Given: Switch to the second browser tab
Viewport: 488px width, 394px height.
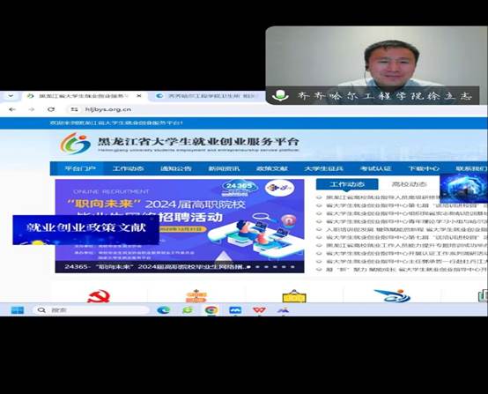Looking at the screenshot, I should pyautogui.click(x=207, y=96).
